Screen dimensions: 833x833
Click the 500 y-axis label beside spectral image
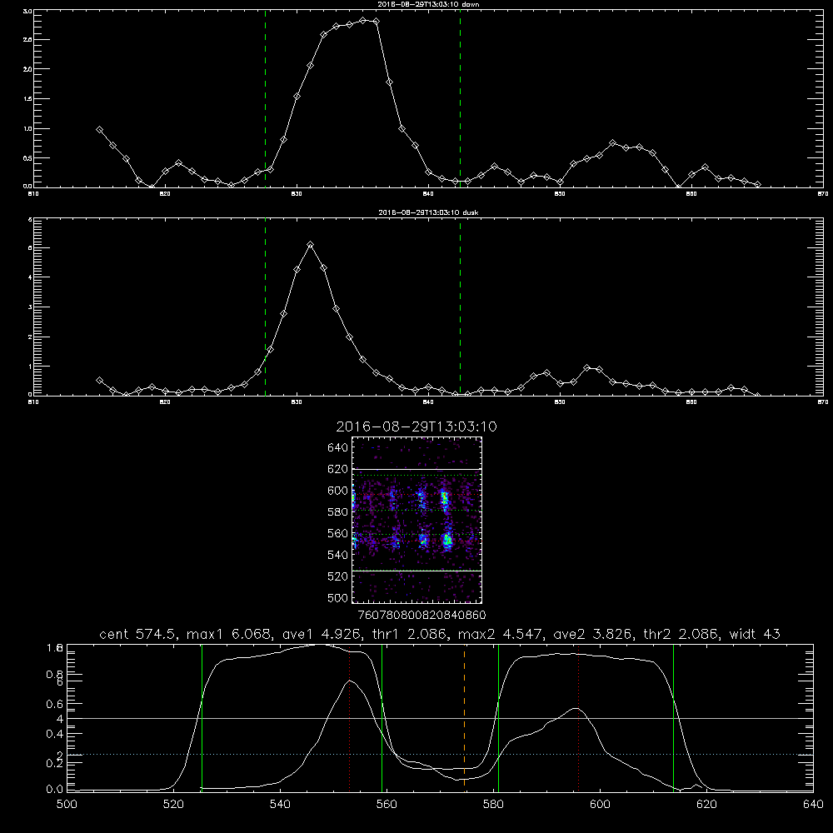[338, 597]
